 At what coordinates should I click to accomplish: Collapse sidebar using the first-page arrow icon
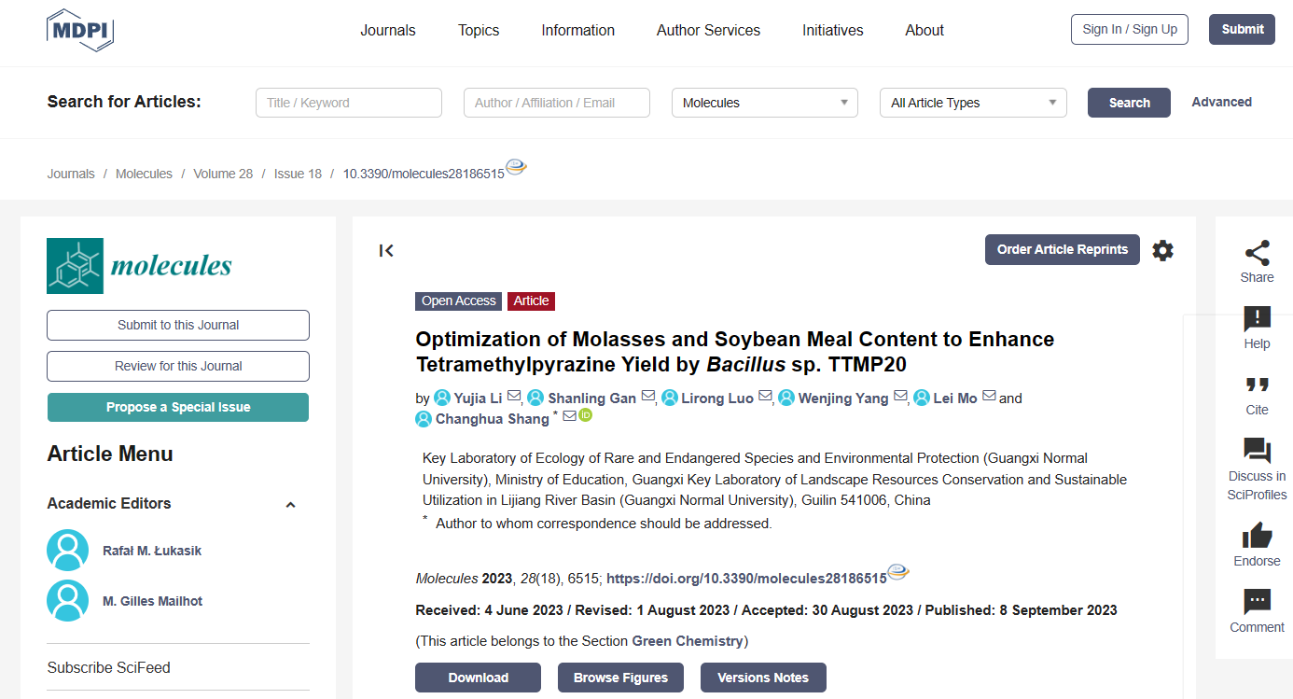(x=386, y=250)
